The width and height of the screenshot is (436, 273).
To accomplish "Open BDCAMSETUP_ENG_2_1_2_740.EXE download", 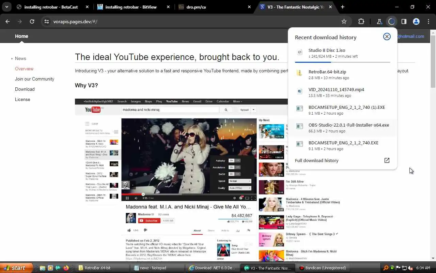I will (343, 146).
